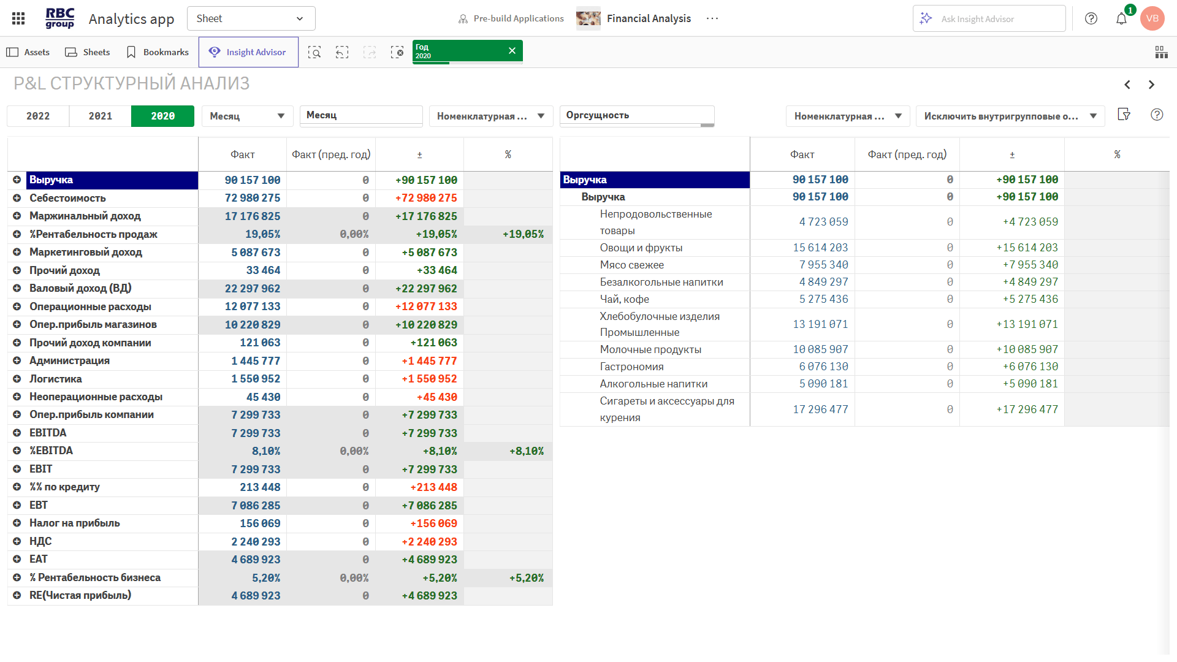Remove the Год 2020 selection chip

(512, 51)
